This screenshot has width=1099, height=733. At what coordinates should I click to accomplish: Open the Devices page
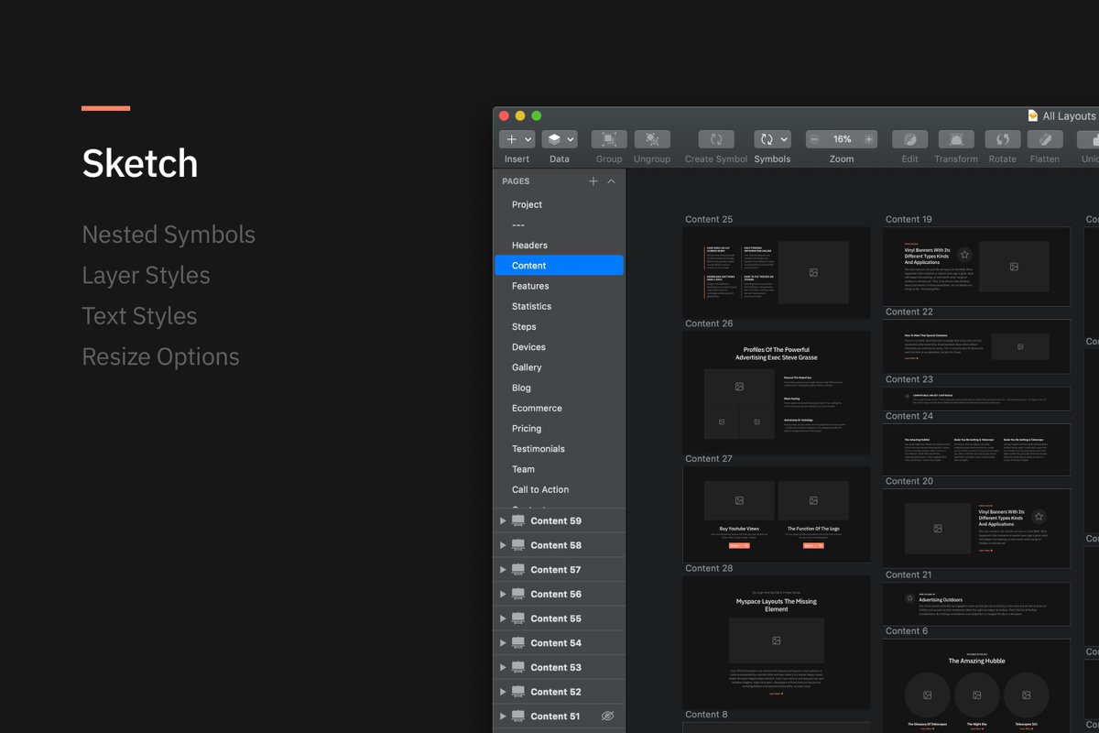click(560, 347)
